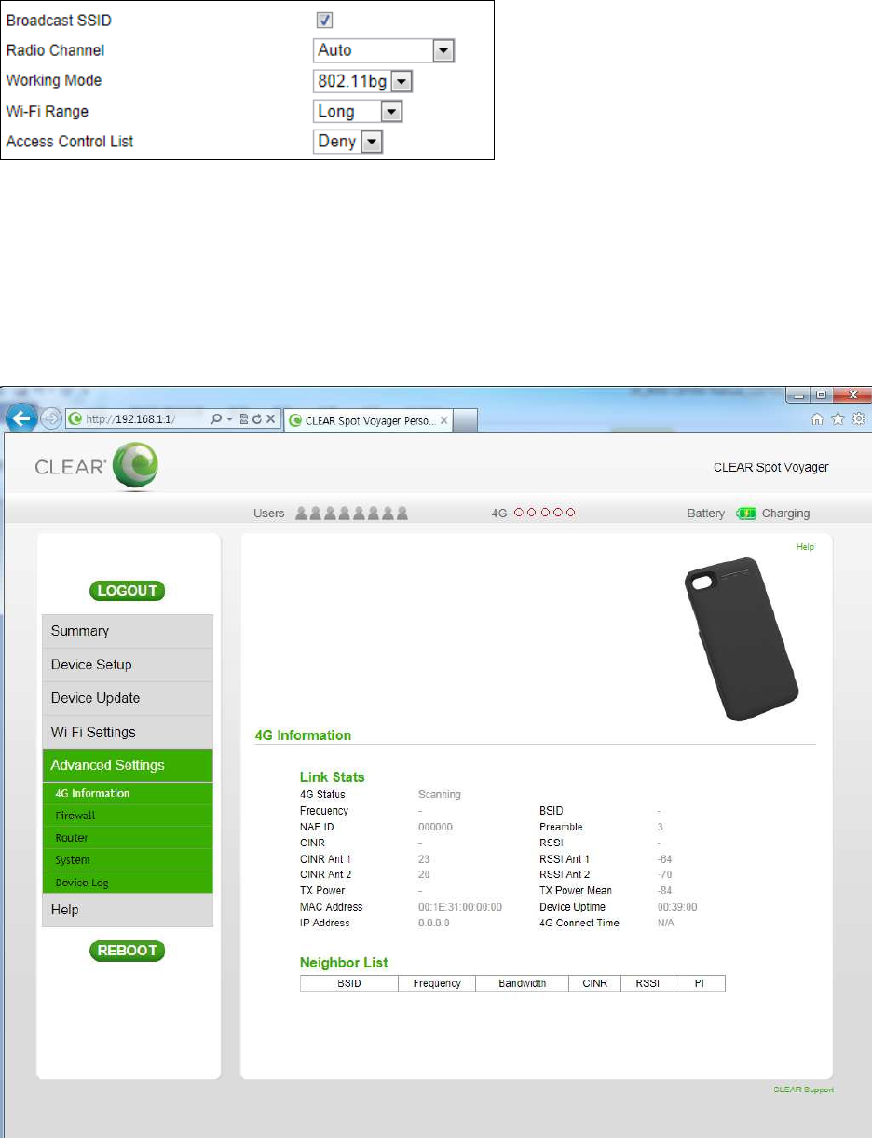This screenshot has height=1138, width=872.
Task: Open a new blank browser tab
Action: point(466,421)
